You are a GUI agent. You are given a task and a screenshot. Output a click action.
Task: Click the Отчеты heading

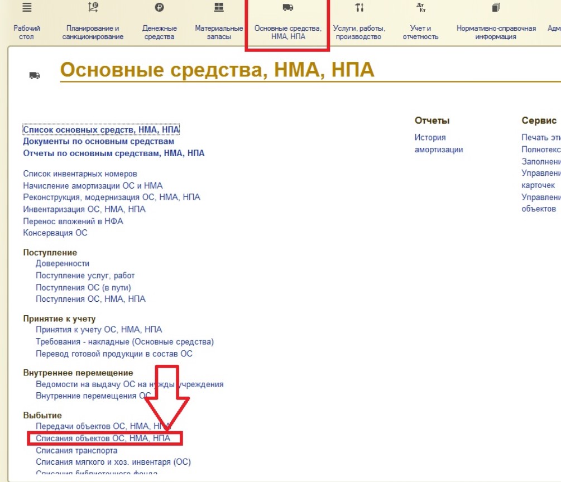[x=432, y=120]
